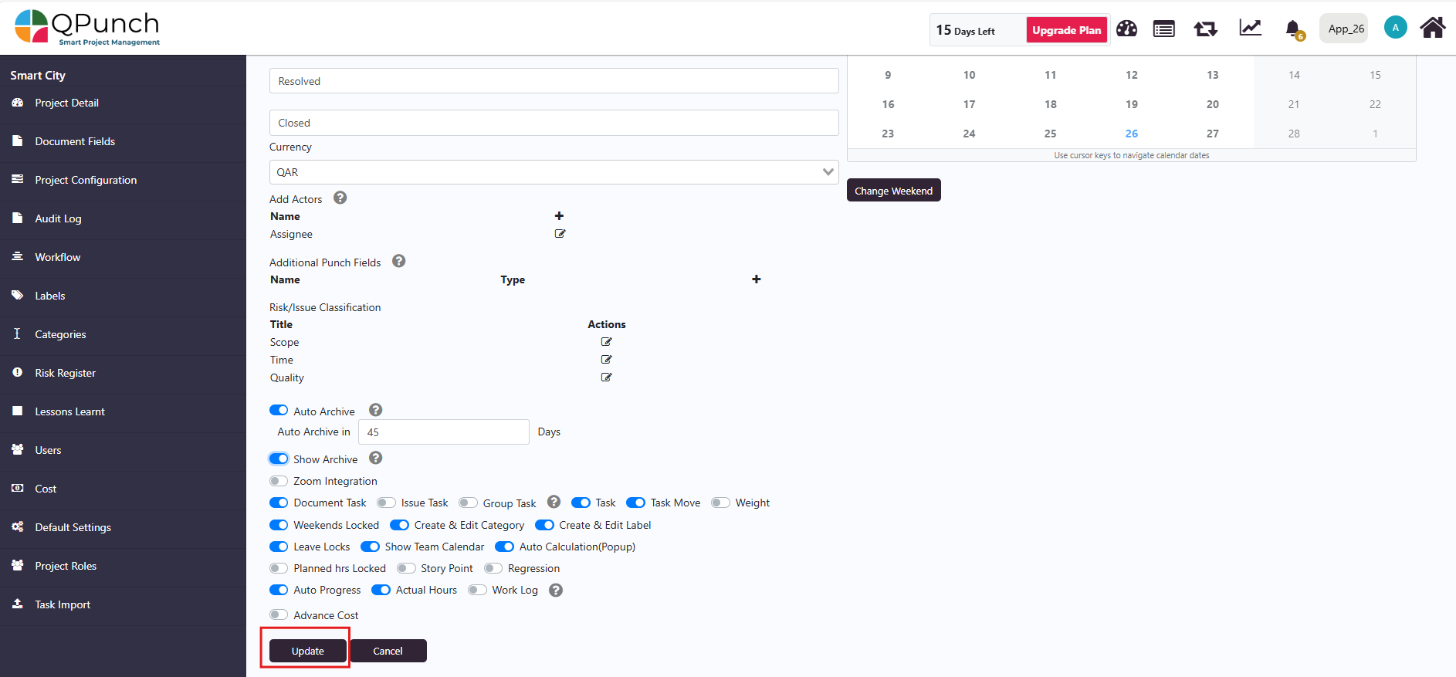Click the Resolved status input field
Screen dimensions: 1456x677
(x=554, y=81)
